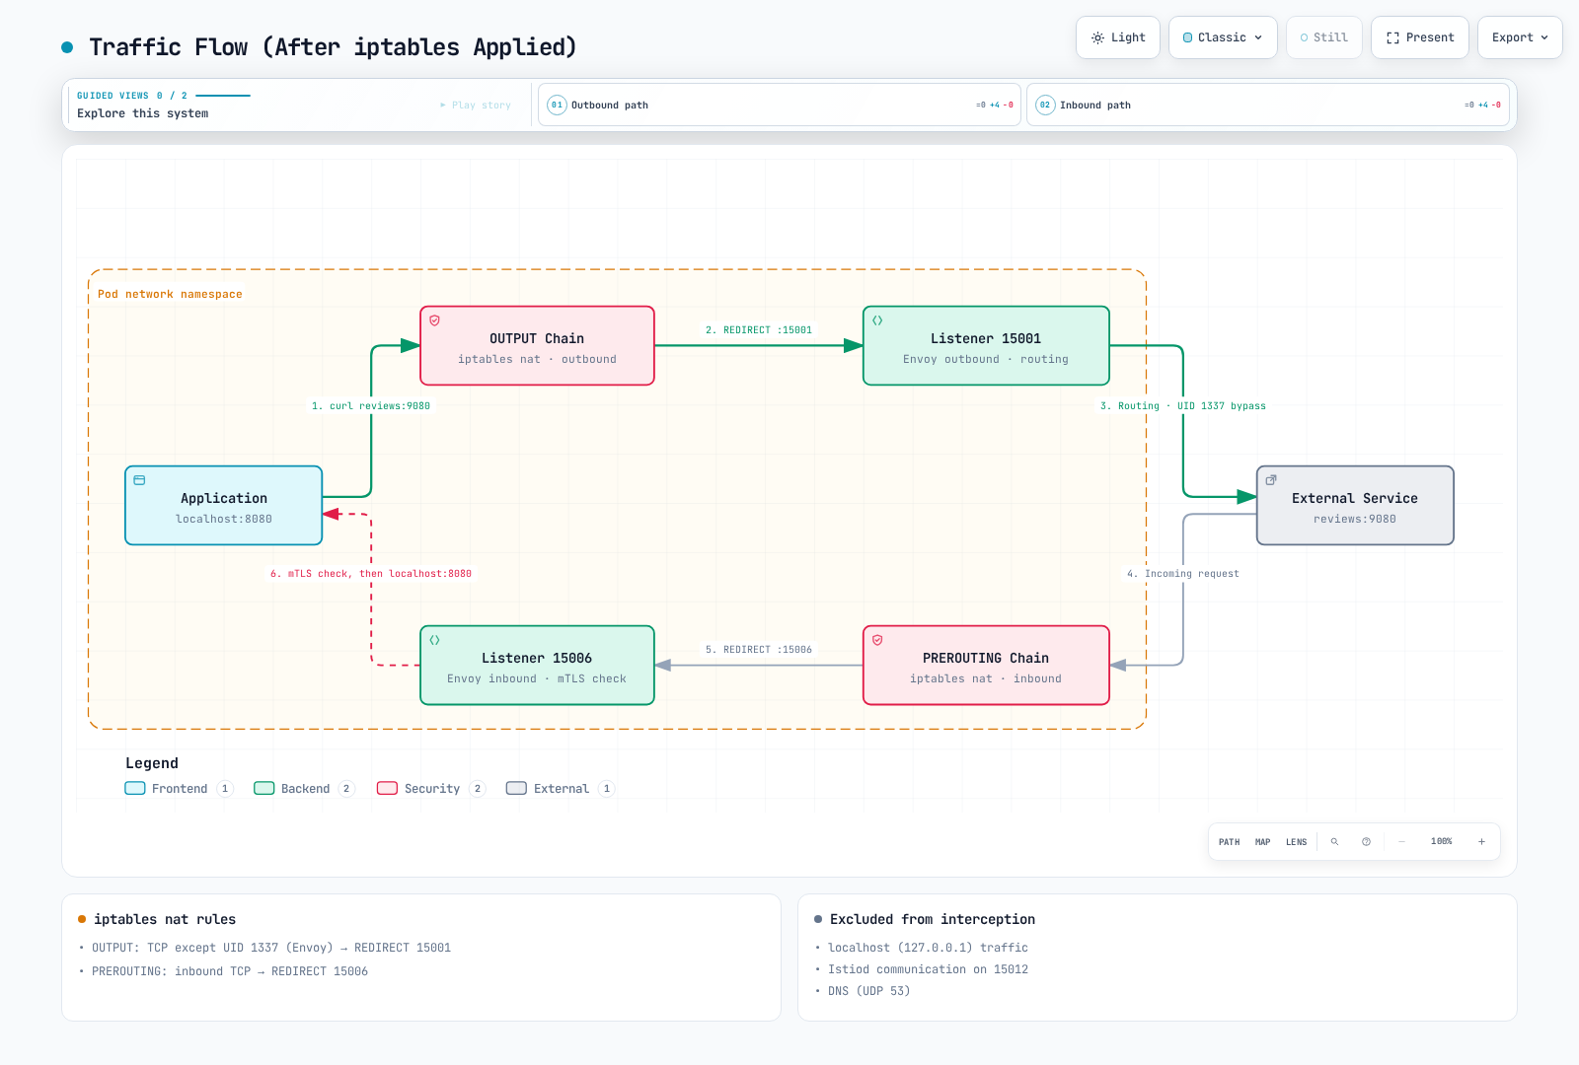Screen dimensions: 1579x1065
Task: Toggle the Frontend legend filter
Action: [179, 788]
